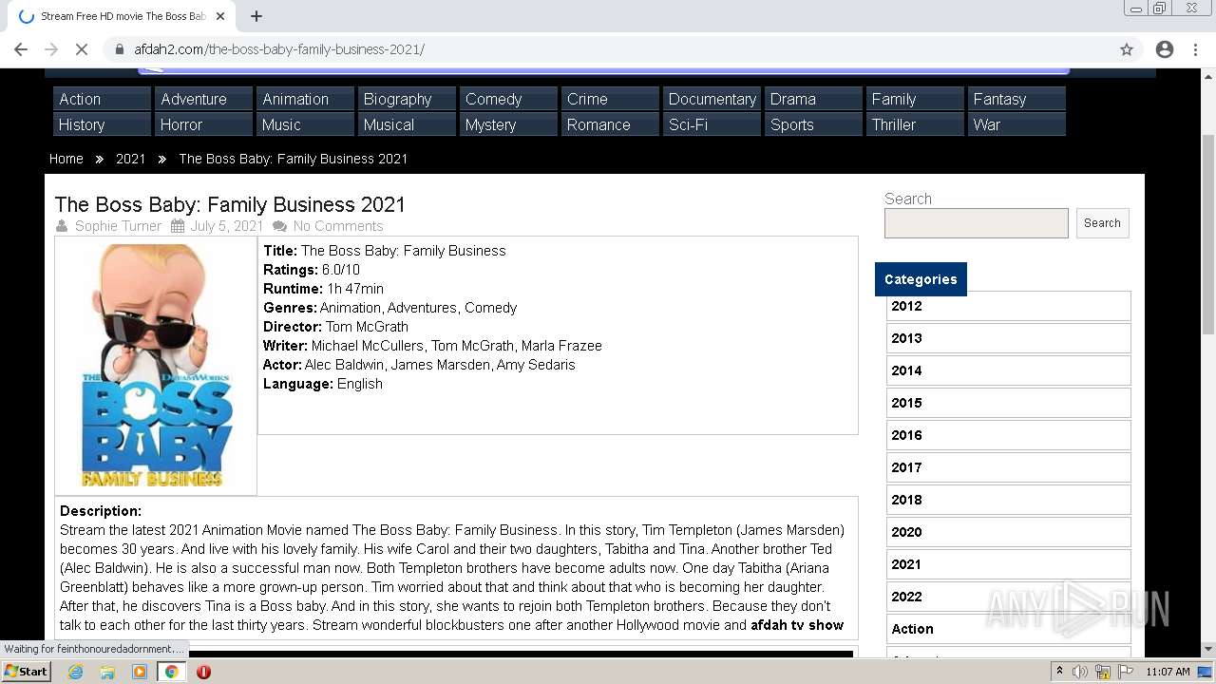Browse the Thriller genre
This screenshot has width=1216, height=684.
tap(915, 124)
